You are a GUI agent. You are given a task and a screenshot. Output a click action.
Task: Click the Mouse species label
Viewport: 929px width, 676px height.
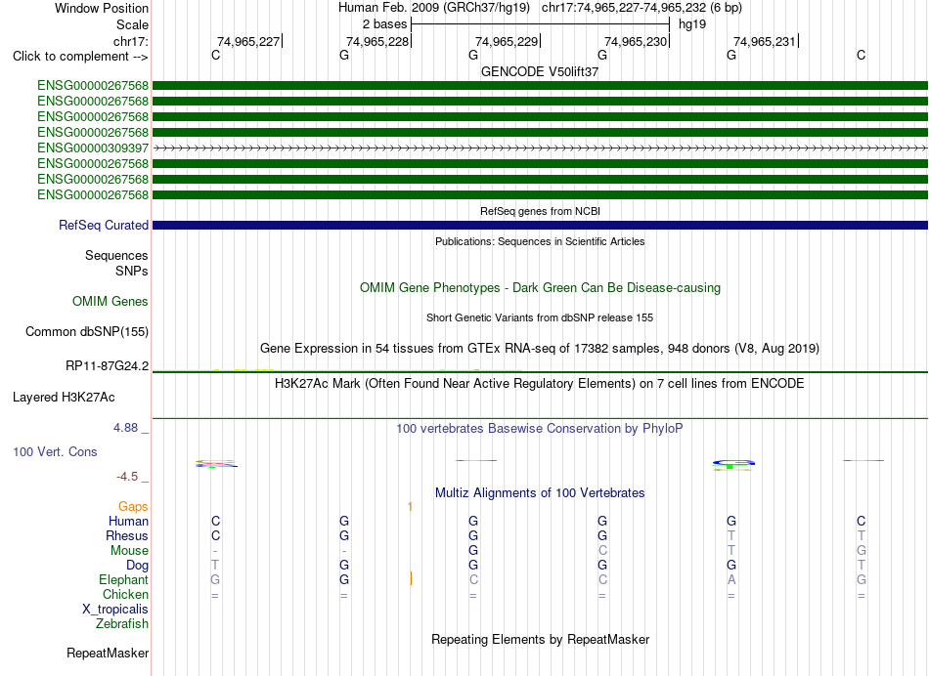pyautogui.click(x=129, y=551)
